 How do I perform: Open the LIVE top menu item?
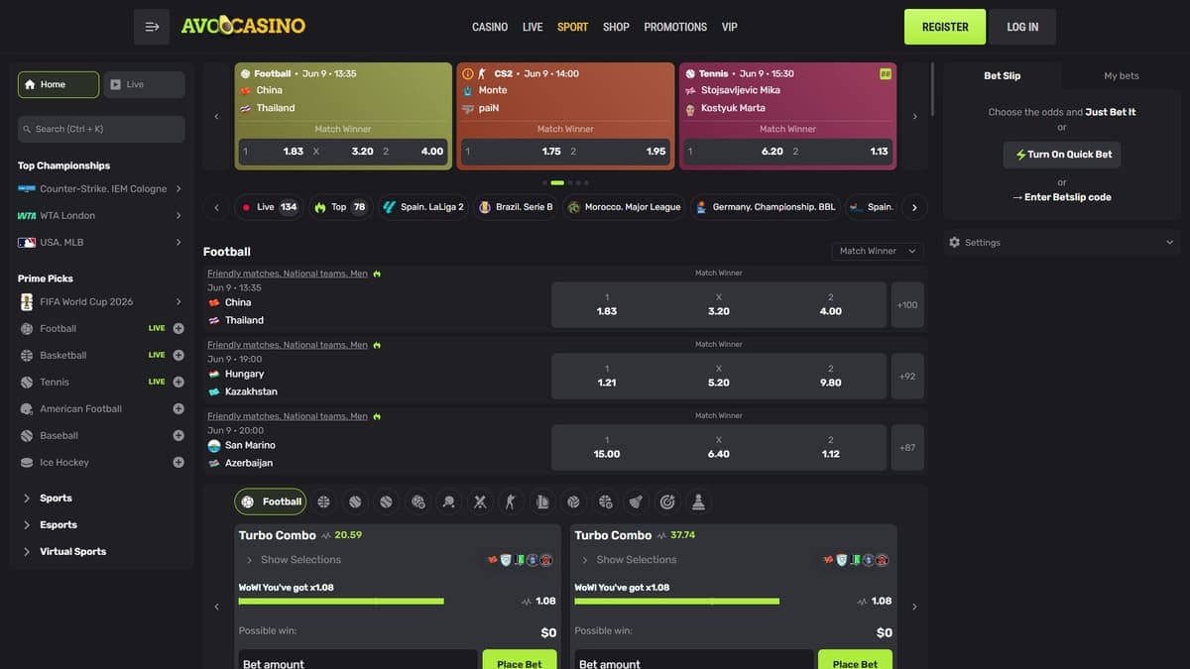click(533, 27)
